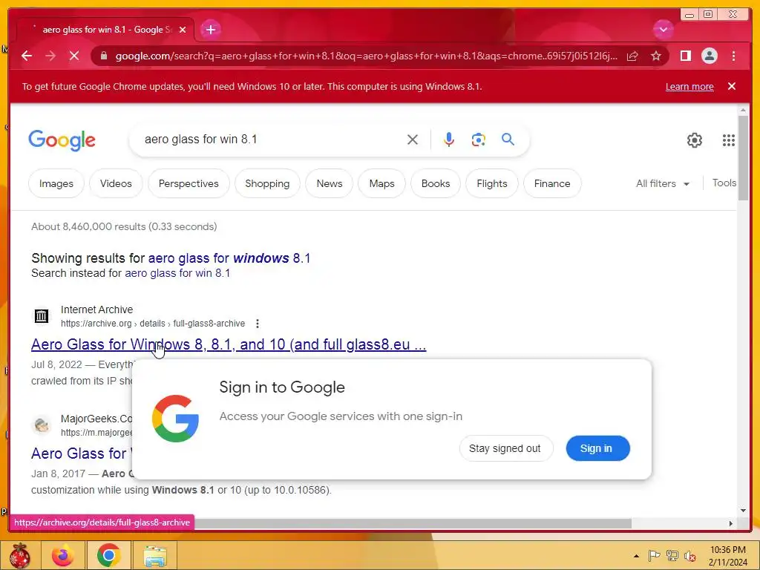Click Learn more in update banner

coord(689,86)
